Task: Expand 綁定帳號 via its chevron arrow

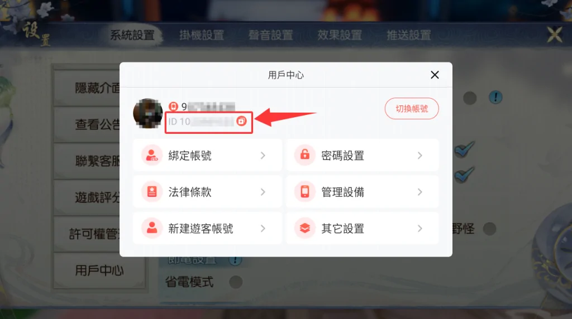Action: pos(263,156)
